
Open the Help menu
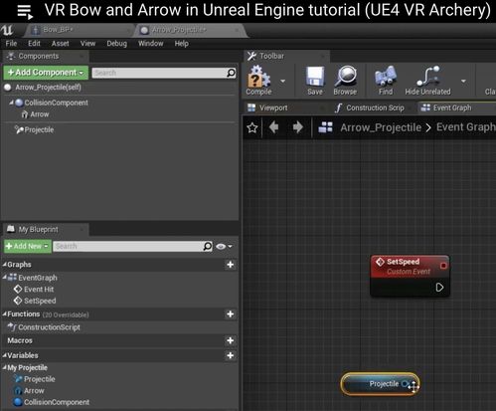(182, 44)
